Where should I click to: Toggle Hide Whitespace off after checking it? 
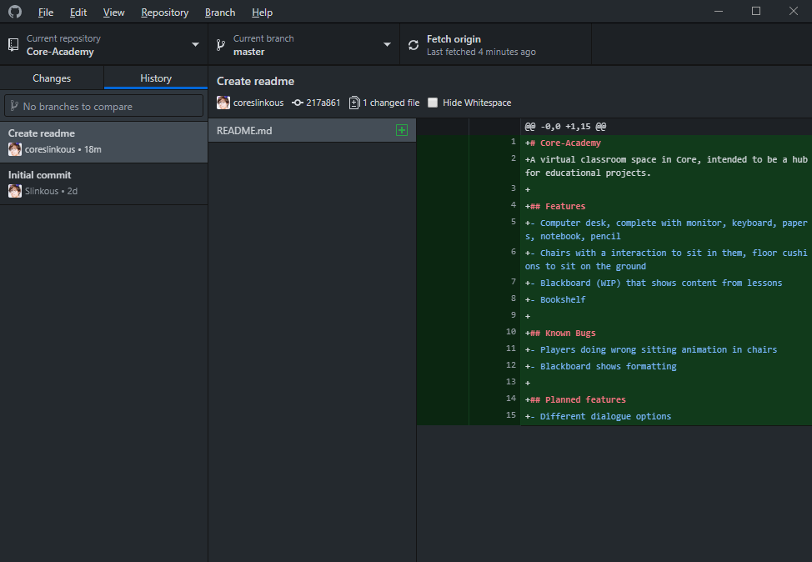[x=432, y=102]
